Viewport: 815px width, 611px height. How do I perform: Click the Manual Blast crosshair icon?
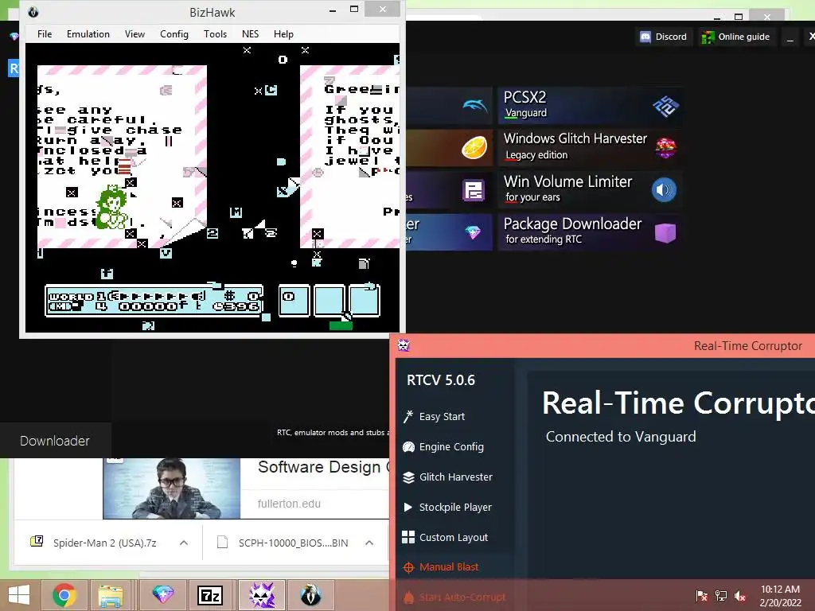[408, 567]
